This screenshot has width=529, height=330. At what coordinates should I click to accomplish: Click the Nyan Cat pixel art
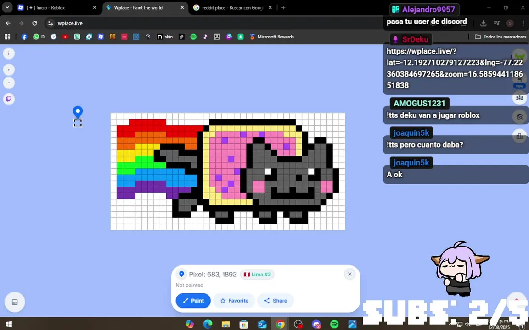click(x=228, y=171)
